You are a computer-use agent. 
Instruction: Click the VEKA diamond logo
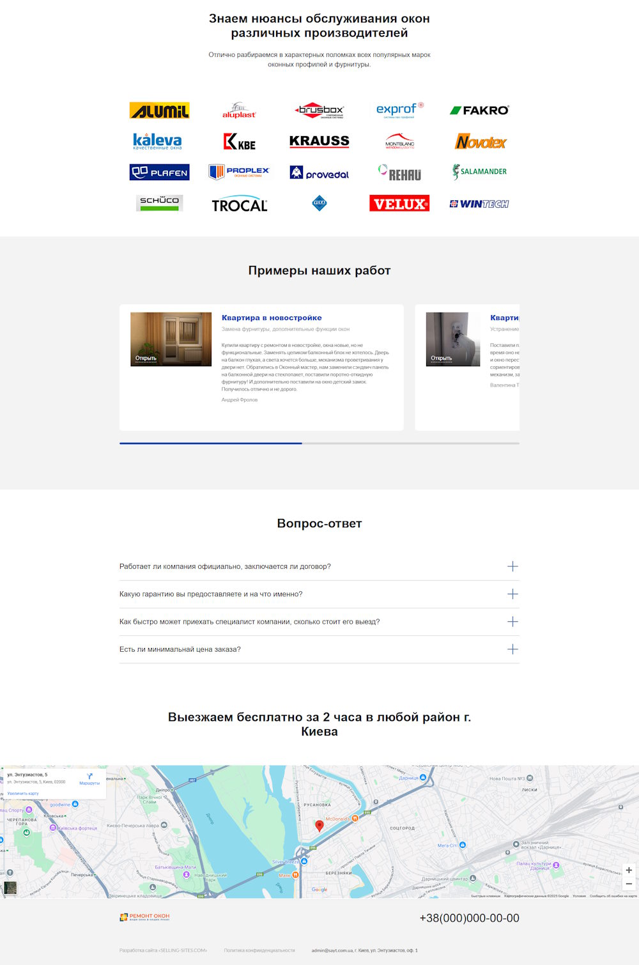click(x=319, y=203)
